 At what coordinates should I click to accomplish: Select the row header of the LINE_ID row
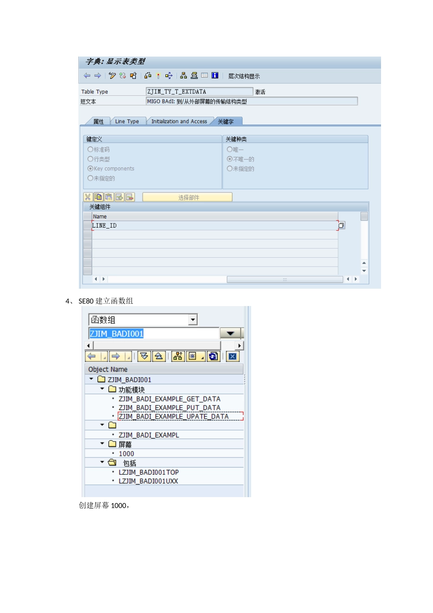point(88,225)
